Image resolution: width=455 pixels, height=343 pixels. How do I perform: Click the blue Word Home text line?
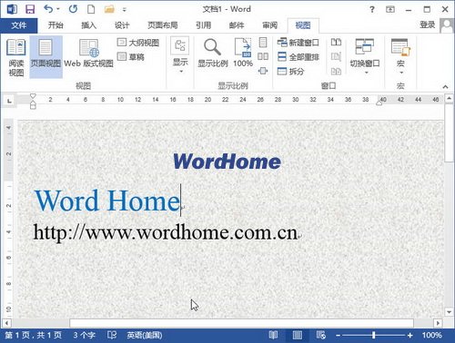[107, 201]
